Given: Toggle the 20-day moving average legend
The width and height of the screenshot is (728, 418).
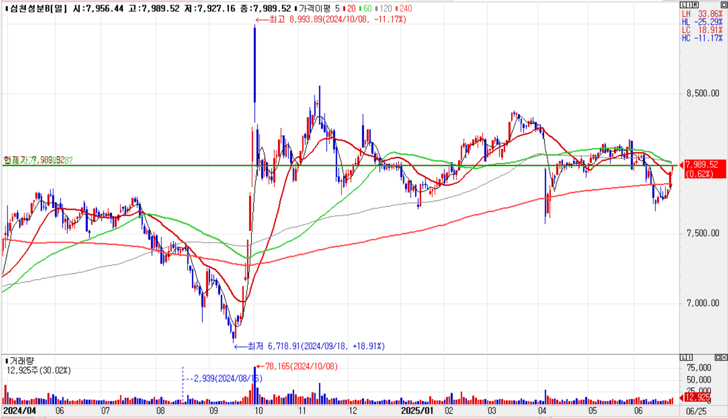Looking at the screenshot, I should pos(351,9).
